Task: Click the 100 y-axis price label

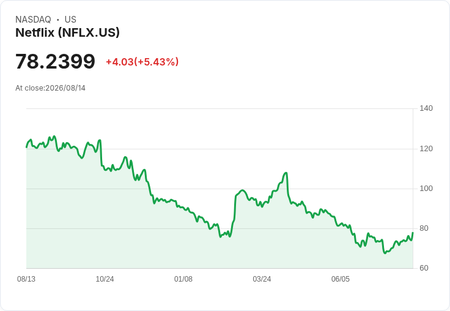Action: pyautogui.click(x=426, y=189)
